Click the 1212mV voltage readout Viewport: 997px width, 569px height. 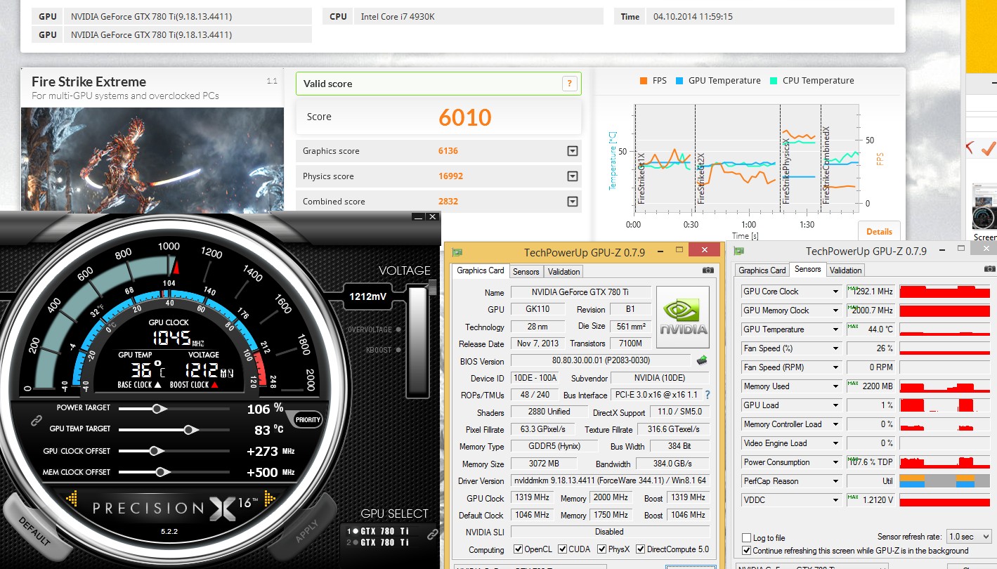click(367, 296)
